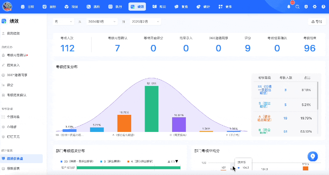This screenshot has width=329, height=175.
Task: Open the settings gear icon
Action: 315,7
